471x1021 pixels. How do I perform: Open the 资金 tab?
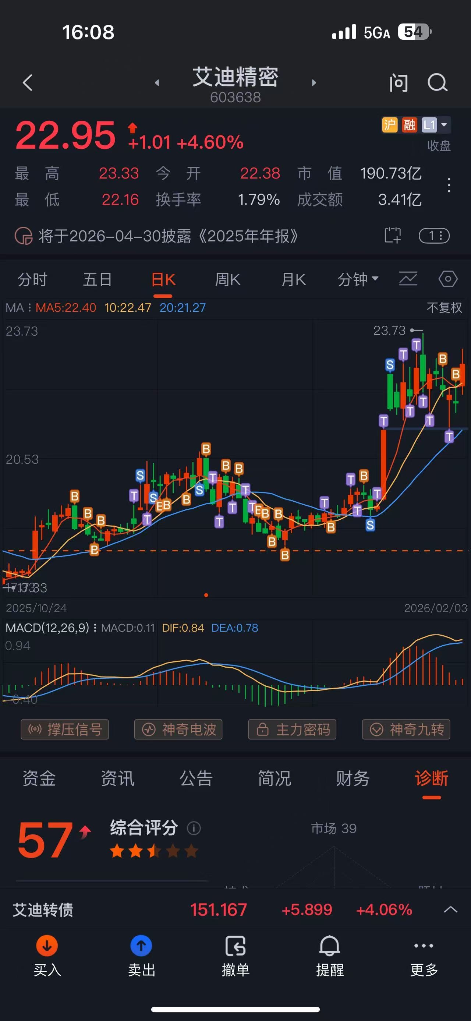[39, 778]
